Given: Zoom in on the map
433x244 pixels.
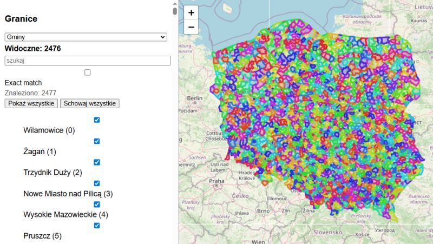Looking at the screenshot, I should click(191, 12).
